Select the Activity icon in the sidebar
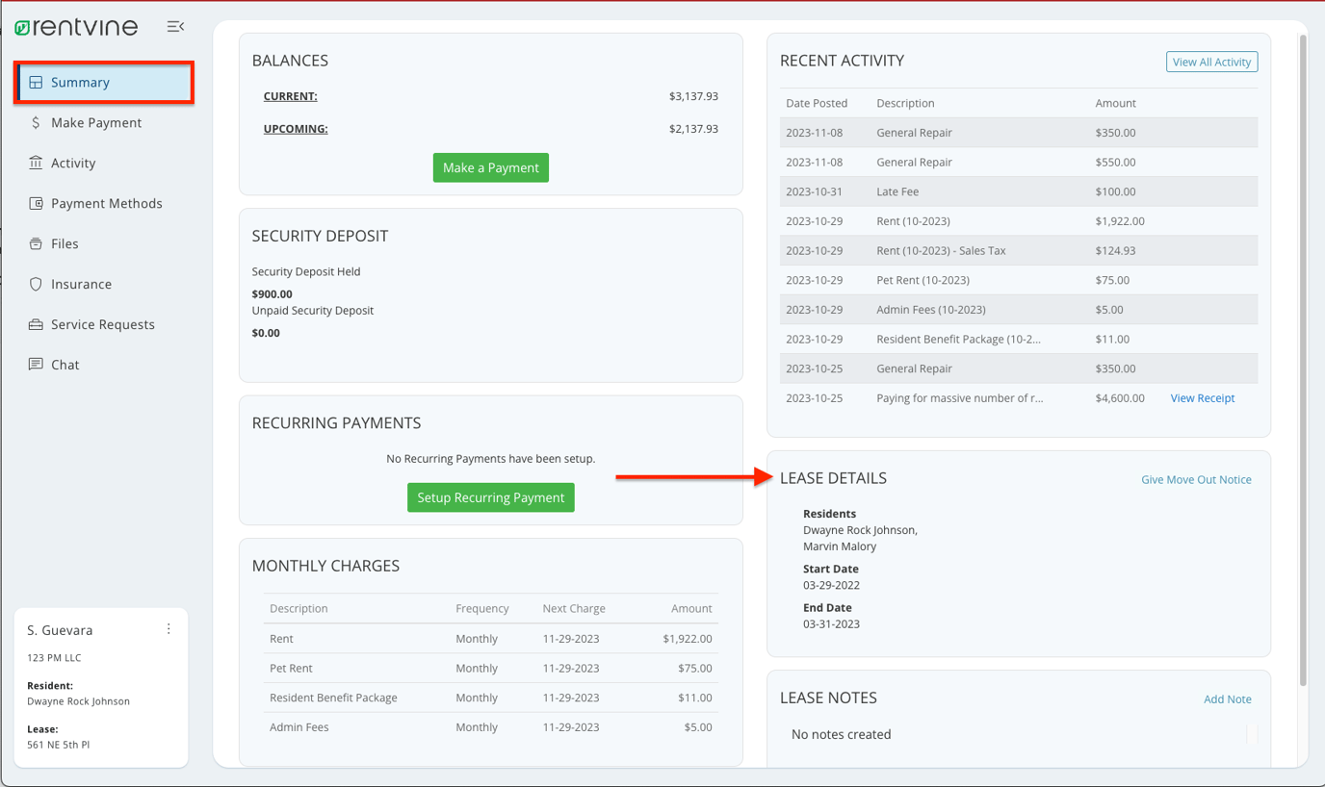The height and width of the screenshot is (787, 1325). pyautogui.click(x=36, y=163)
